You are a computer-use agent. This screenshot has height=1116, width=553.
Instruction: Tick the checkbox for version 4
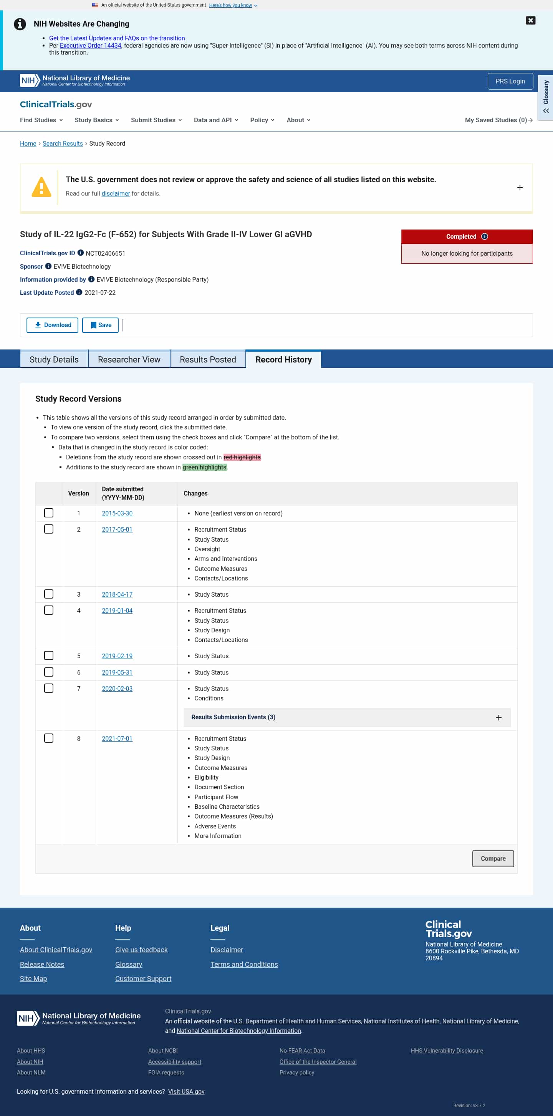(49, 610)
